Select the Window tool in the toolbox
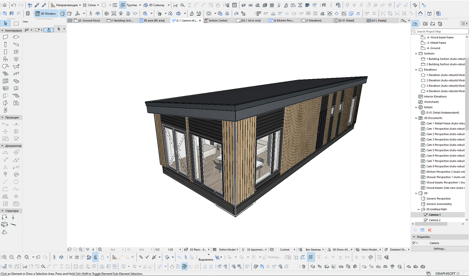This screenshot has height=276, width=469. 16,52
